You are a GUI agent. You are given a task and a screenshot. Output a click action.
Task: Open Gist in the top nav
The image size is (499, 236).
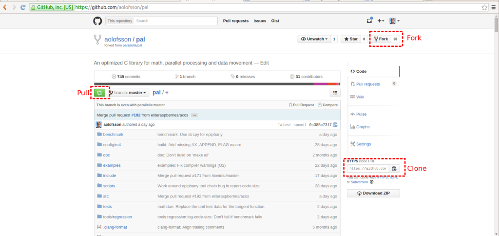point(275,21)
